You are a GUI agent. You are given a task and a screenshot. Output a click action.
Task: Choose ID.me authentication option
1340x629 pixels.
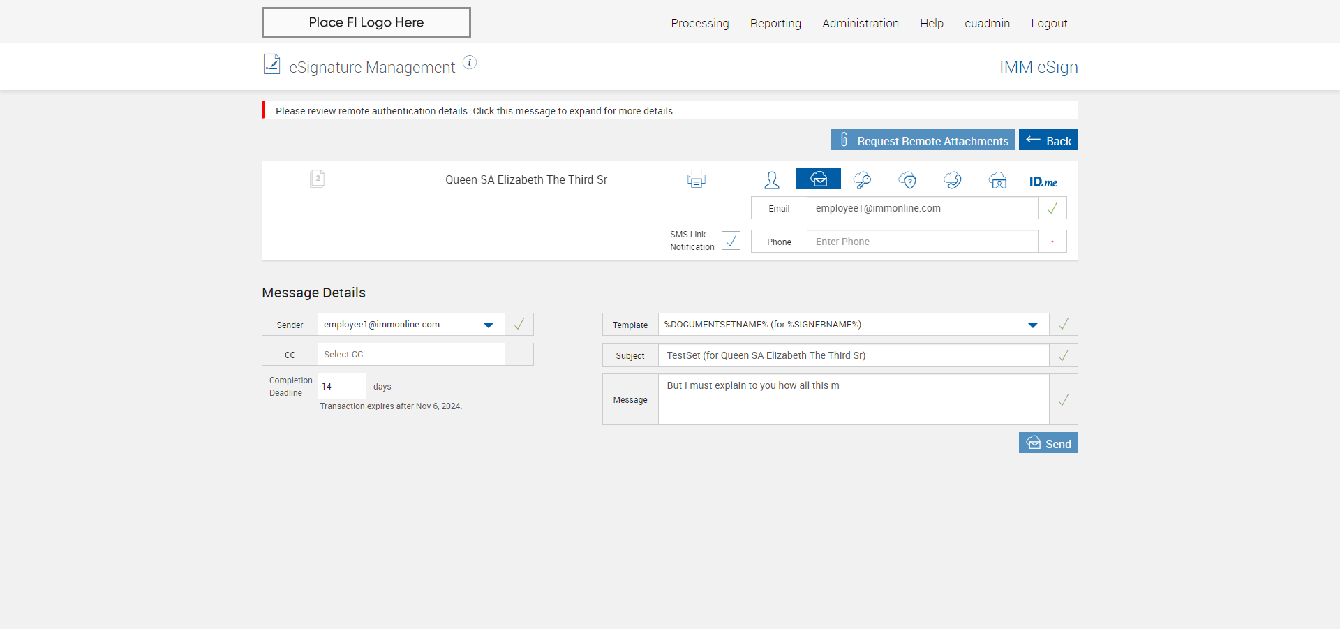[x=1043, y=182]
